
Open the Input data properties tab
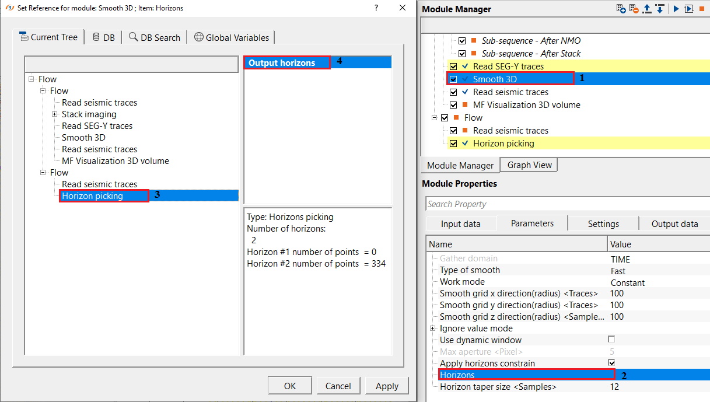[461, 224]
